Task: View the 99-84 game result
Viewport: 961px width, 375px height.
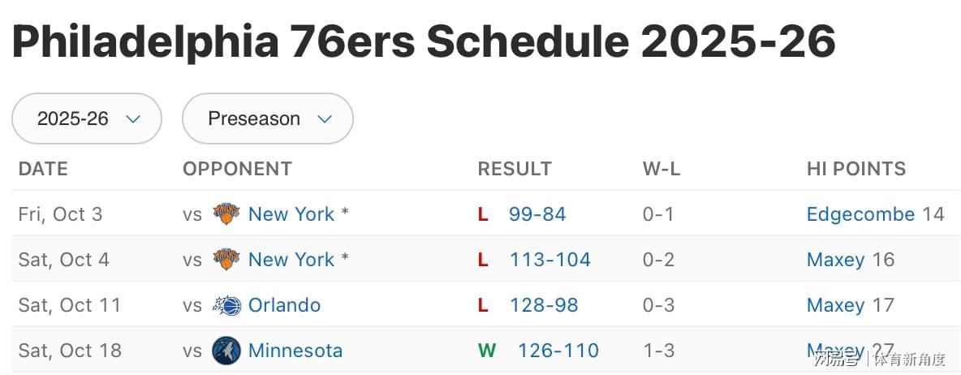Action: click(537, 214)
